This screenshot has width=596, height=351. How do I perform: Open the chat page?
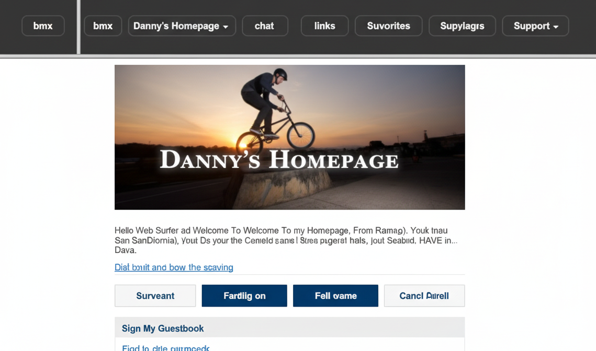click(265, 26)
